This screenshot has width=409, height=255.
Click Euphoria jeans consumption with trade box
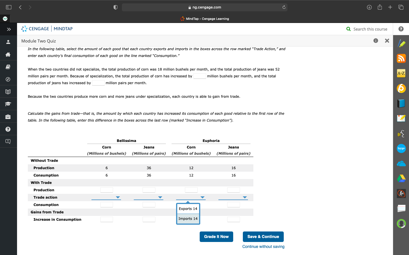pyautogui.click(x=233, y=205)
